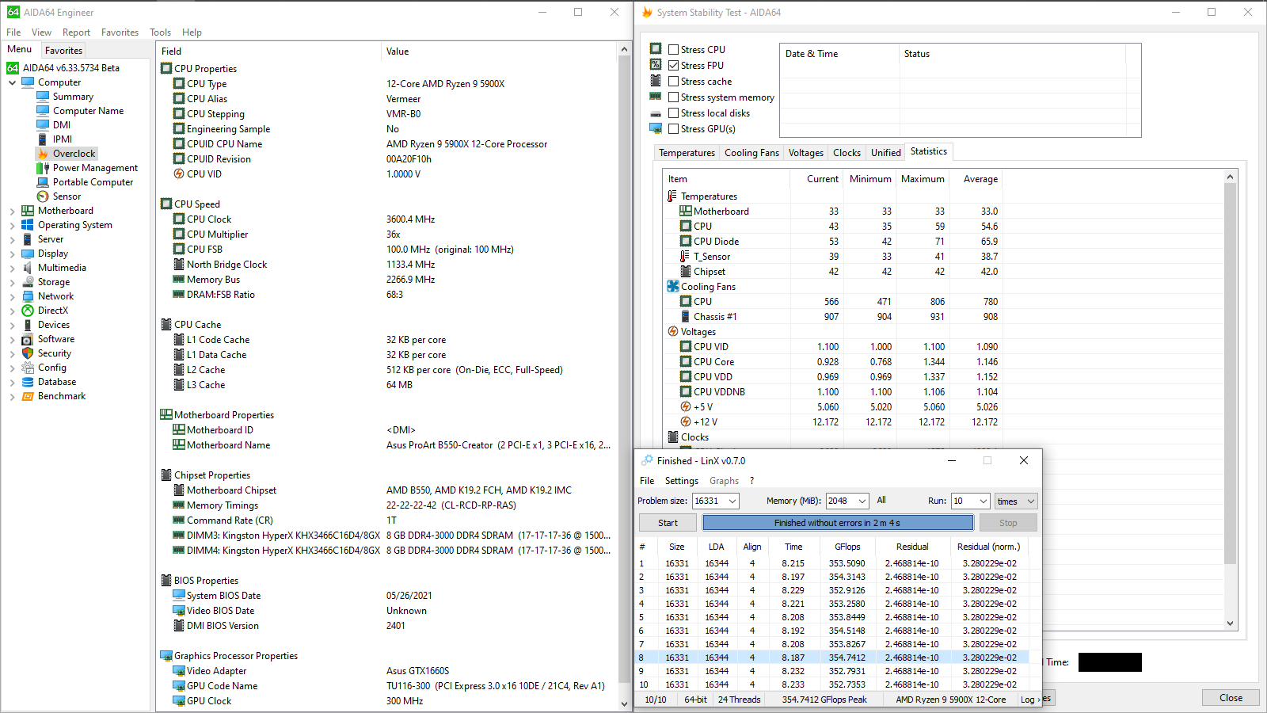Click the Sensor icon in sidebar

(x=43, y=196)
